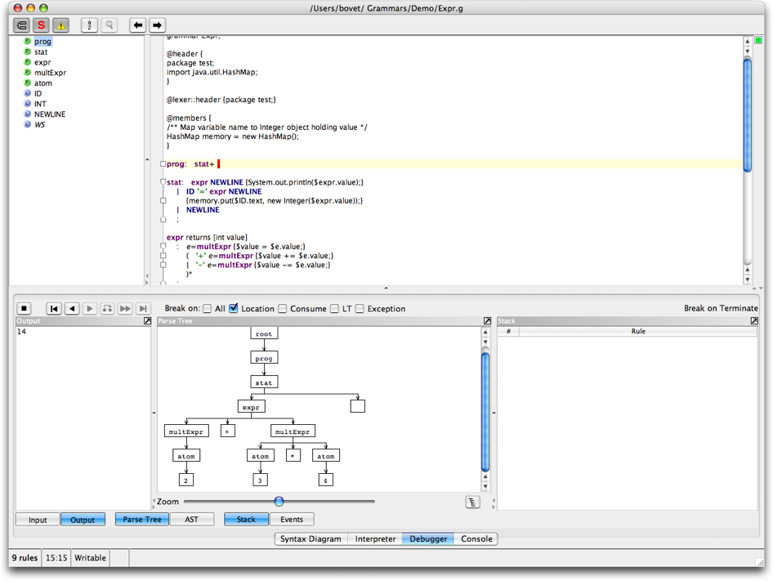The width and height of the screenshot is (773, 581).
Task: Switch to the Console tab
Action: 476,539
